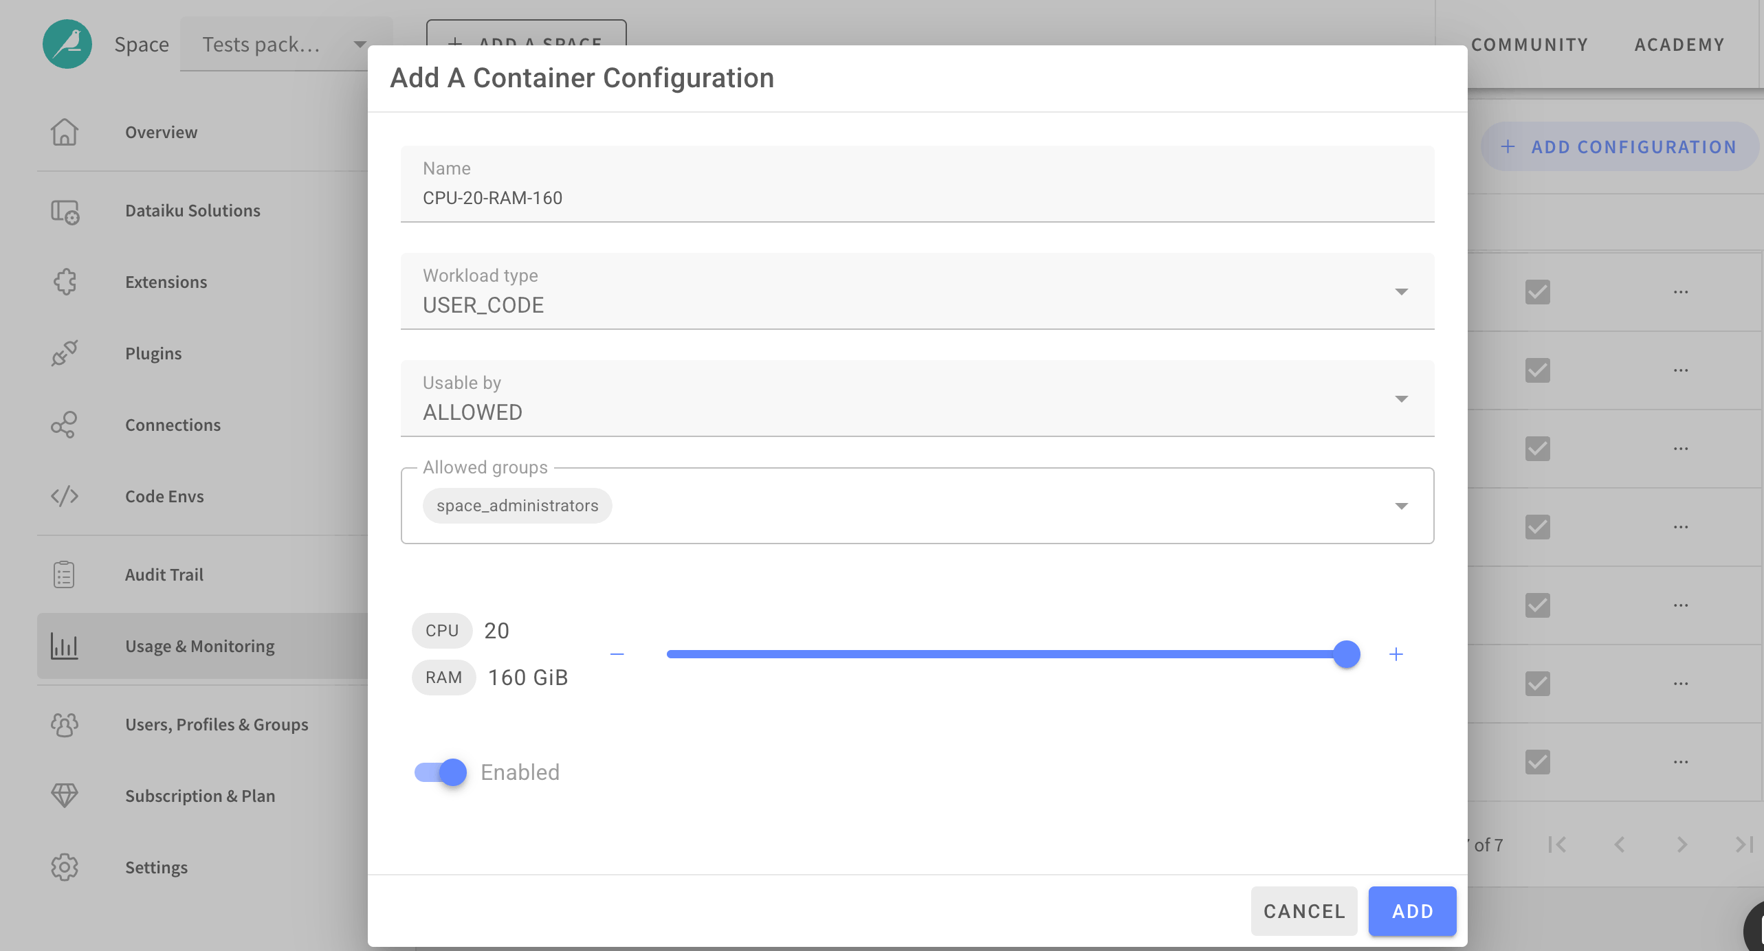Image resolution: width=1764 pixels, height=951 pixels.
Task: Click the Code Envs icon
Action: (64, 496)
